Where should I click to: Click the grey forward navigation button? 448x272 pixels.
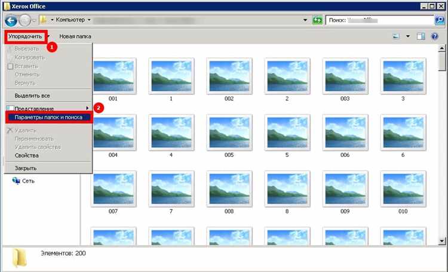click(25, 20)
